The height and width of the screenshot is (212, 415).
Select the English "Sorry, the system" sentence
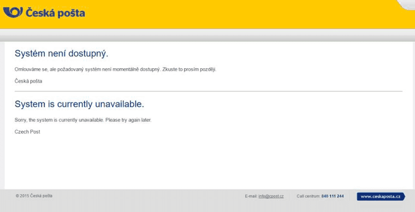(83, 120)
